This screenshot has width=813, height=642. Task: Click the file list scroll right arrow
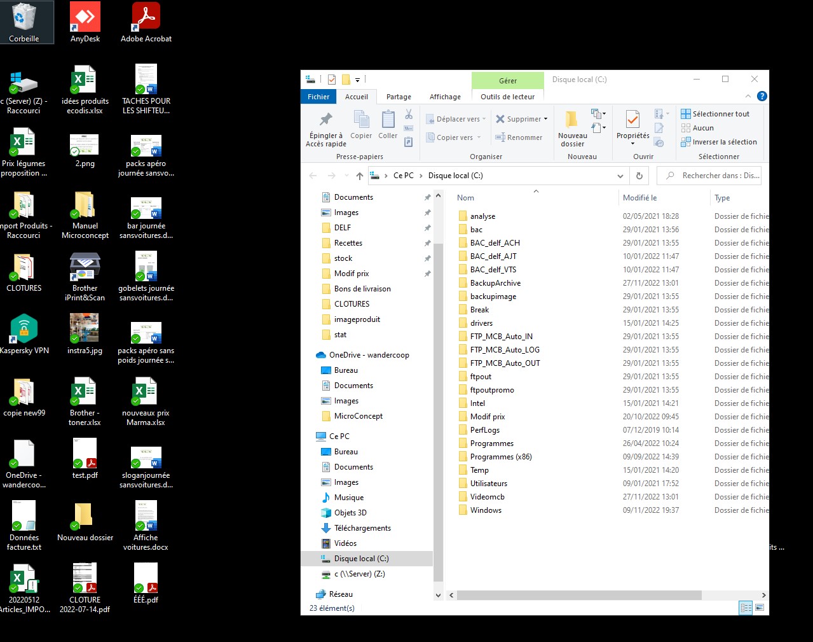pos(763,596)
